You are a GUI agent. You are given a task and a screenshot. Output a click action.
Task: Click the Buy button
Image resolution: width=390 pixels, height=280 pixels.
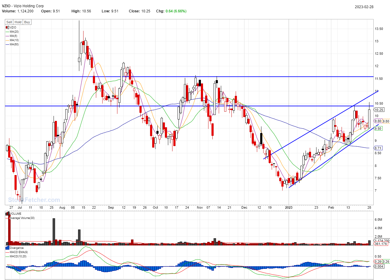[27, 22]
